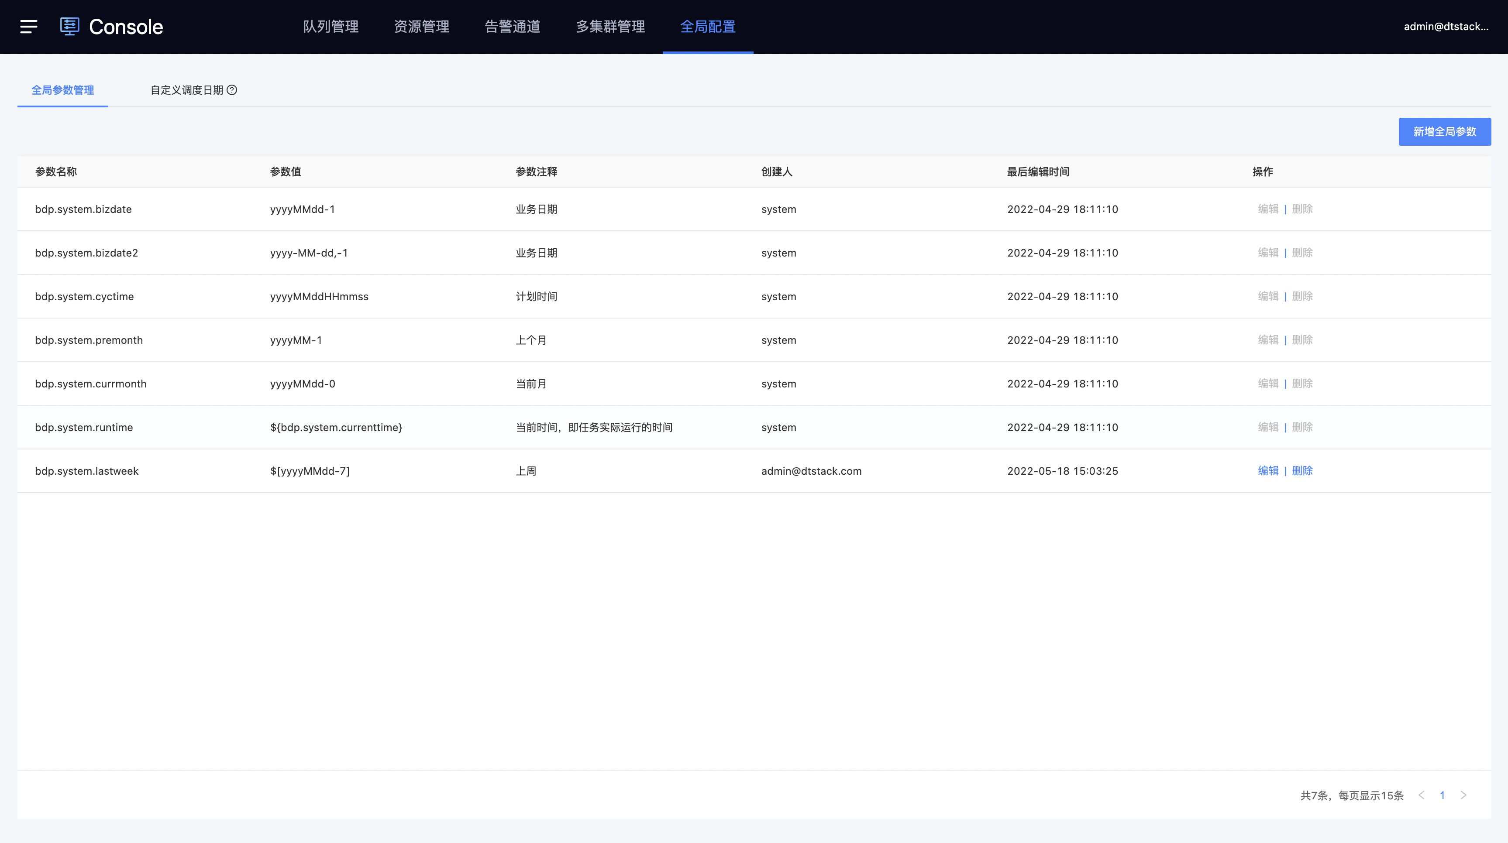Click bdp.system.cyctime parameter name
The height and width of the screenshot is (843, 1508).
(84, 297)
